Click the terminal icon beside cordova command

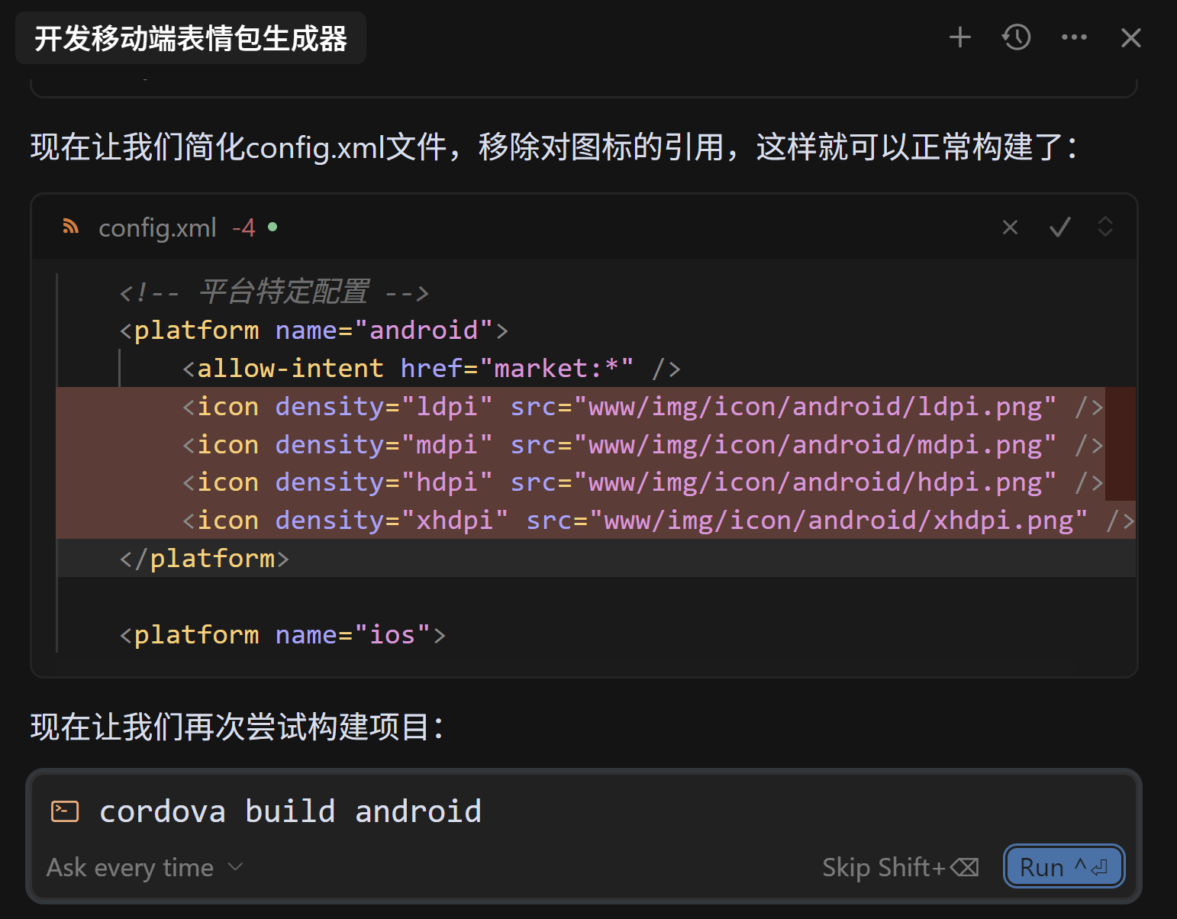[x=65, y=811]
